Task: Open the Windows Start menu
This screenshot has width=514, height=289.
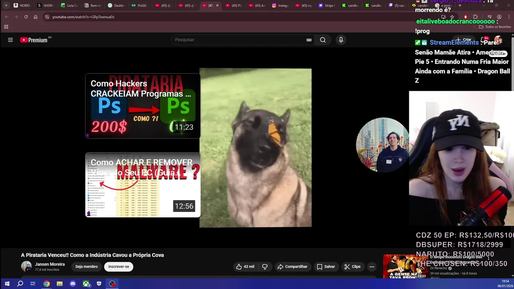Action: tap(7, 284)
